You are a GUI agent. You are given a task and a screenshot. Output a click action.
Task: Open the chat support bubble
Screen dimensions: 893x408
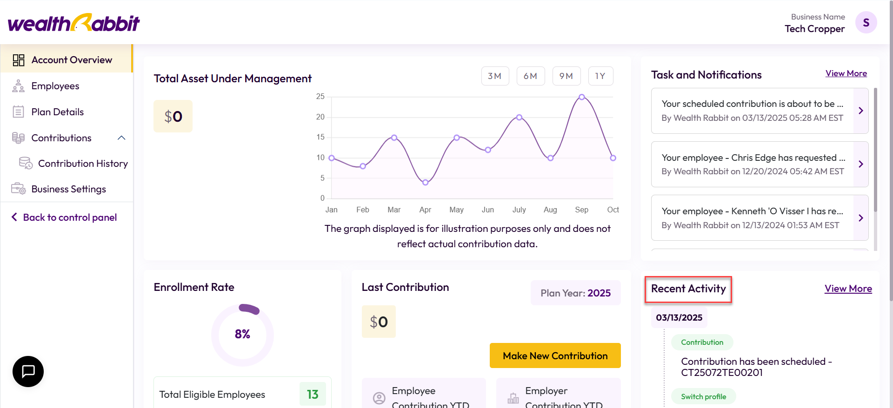coord(28,371)
